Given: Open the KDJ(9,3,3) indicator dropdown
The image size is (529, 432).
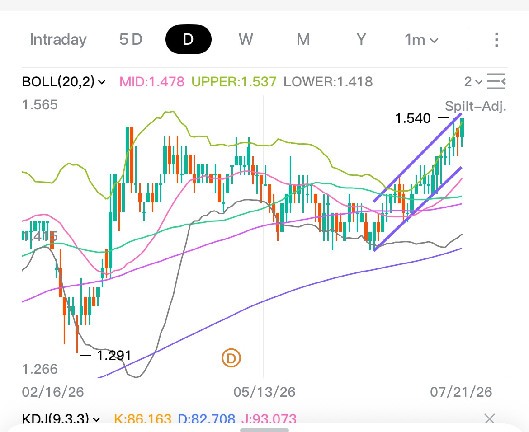Looking at the screenshot, I should [x=61, y=418].
